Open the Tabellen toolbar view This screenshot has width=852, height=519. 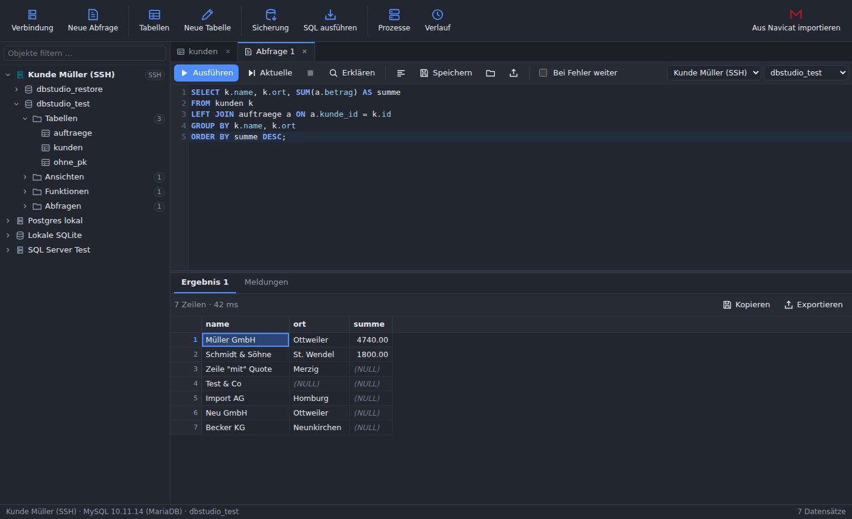[x=155, y=21]
